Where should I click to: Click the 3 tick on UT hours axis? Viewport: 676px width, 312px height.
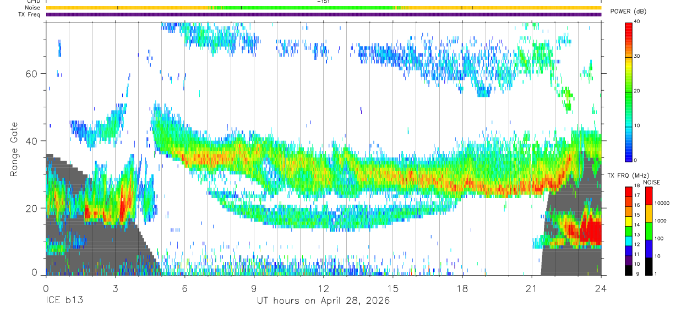(x=116, y=288)
